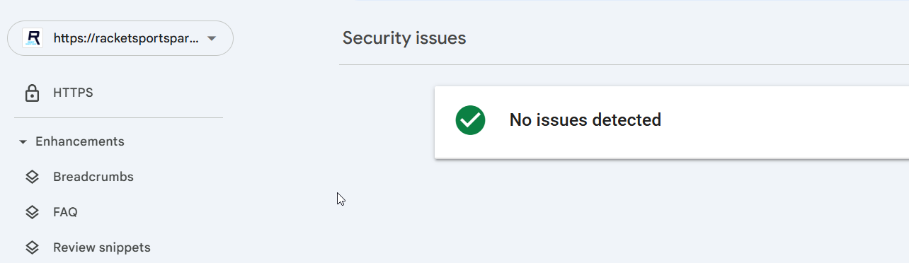Click the R site logo in property selector
909x263 pixels.
[x=33, y=38]
